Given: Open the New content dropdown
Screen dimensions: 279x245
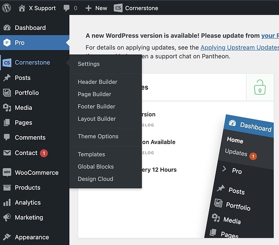Looking at the screenshot, I should click(x=96, y=8).
